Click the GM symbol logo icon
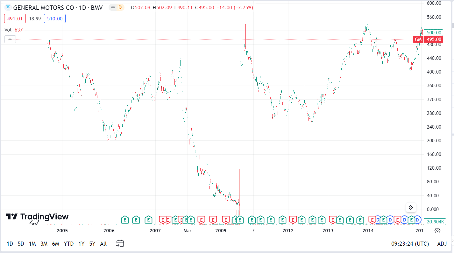This screenshot has height=253, width=454. coord(8,7)
